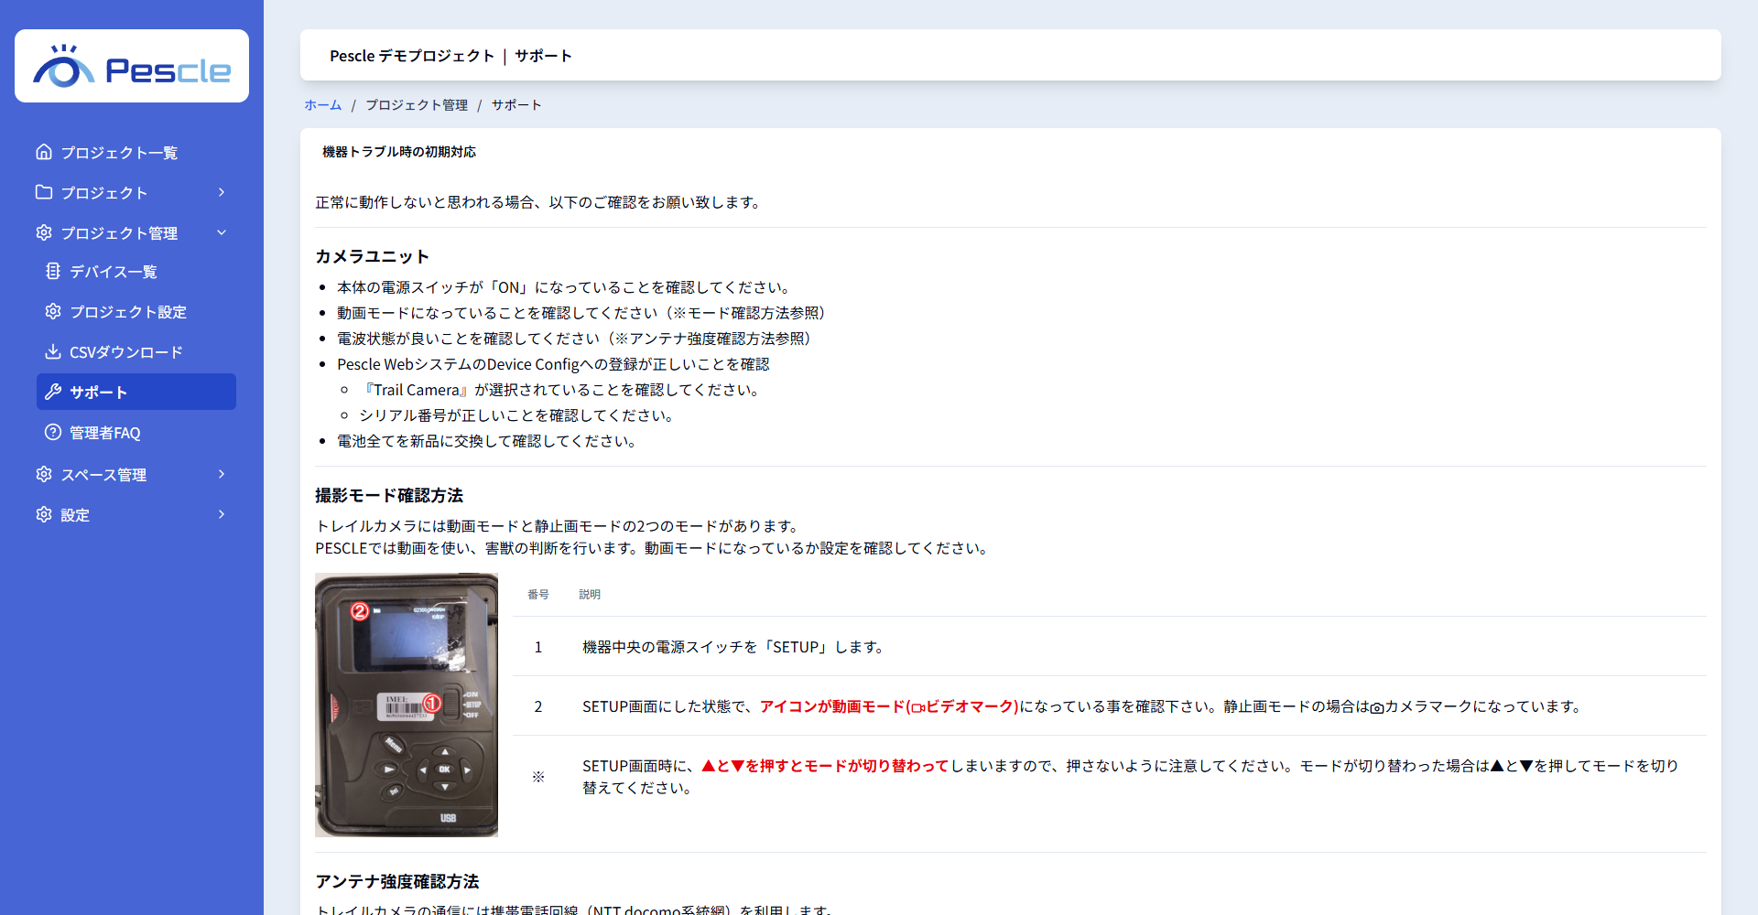Expand the 設定 chevron
Image resolution: width=1758 pixels, height=915 pixels.
(x=222, y=514)
